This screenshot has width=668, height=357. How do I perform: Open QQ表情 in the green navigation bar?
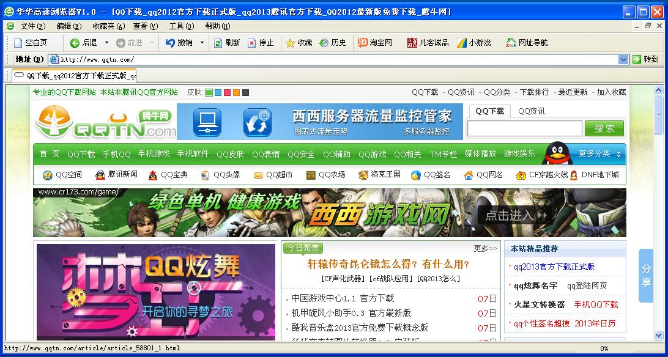coord(266,154)
